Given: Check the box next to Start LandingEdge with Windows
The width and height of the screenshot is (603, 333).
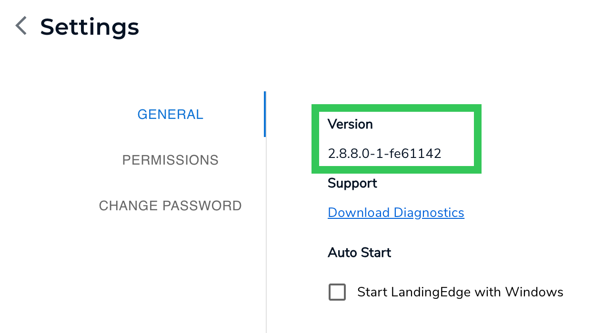Looking at the screenshot, I should pyautogui.click(x=337, y=292).
